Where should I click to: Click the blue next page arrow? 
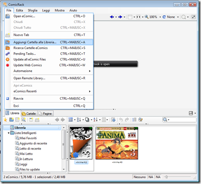click(x=120, y=17)
